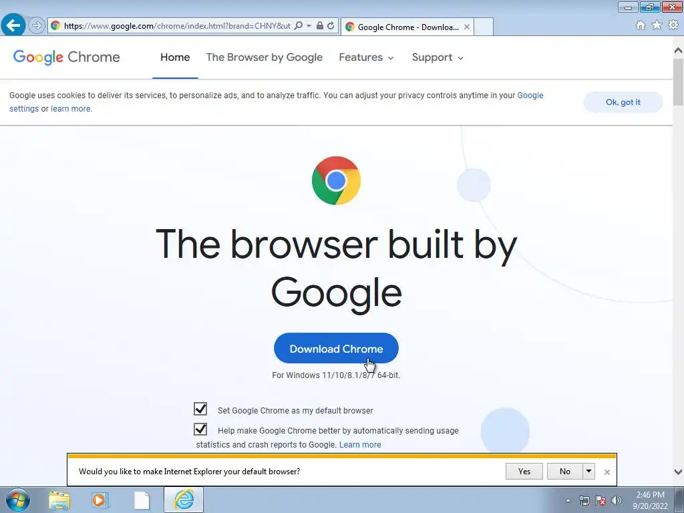This screenshot has width=684, height=513.
Task: Open the Windows Start orb
Action: [18, 500]
